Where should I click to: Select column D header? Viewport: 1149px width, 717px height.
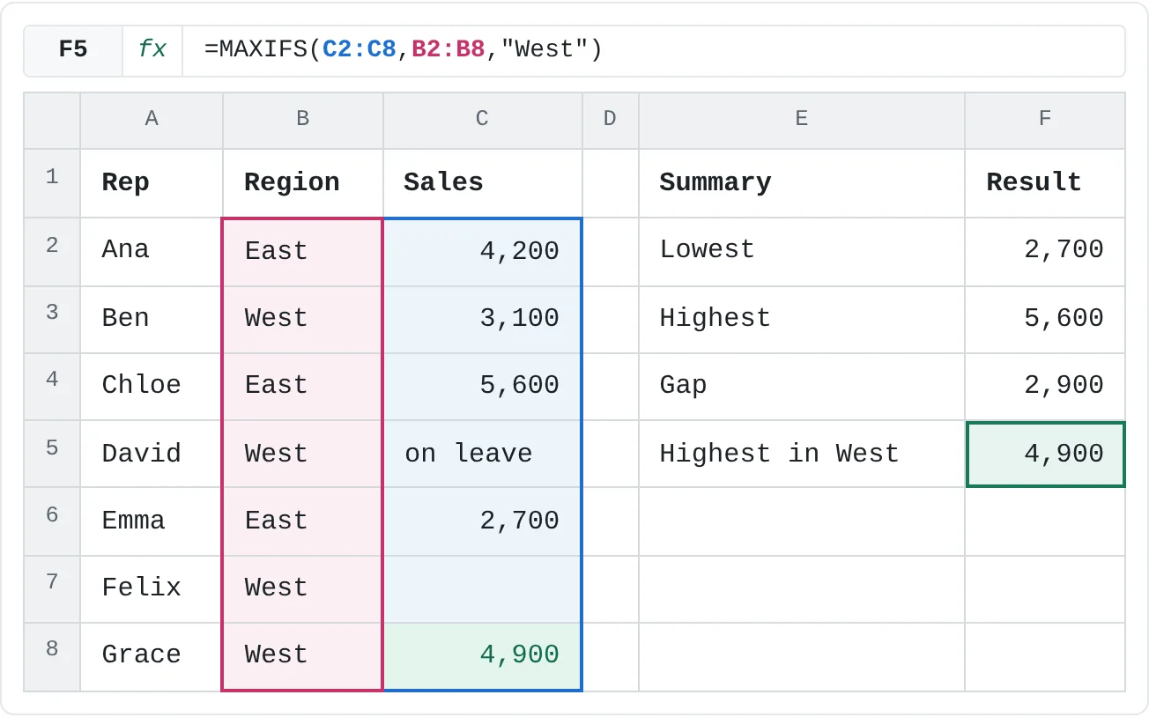611,119
